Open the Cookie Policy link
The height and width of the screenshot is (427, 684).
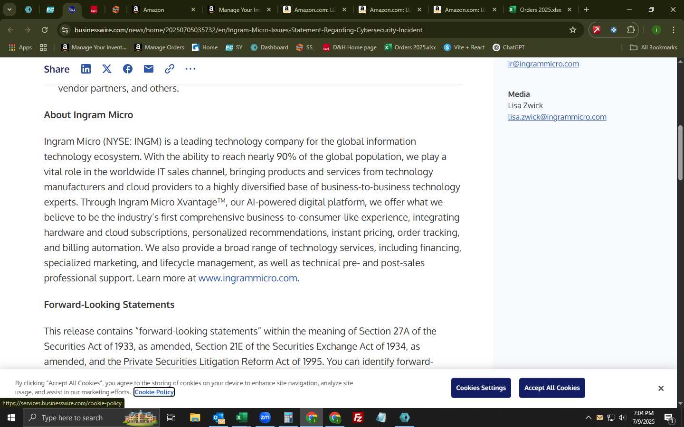pos(154,392)
